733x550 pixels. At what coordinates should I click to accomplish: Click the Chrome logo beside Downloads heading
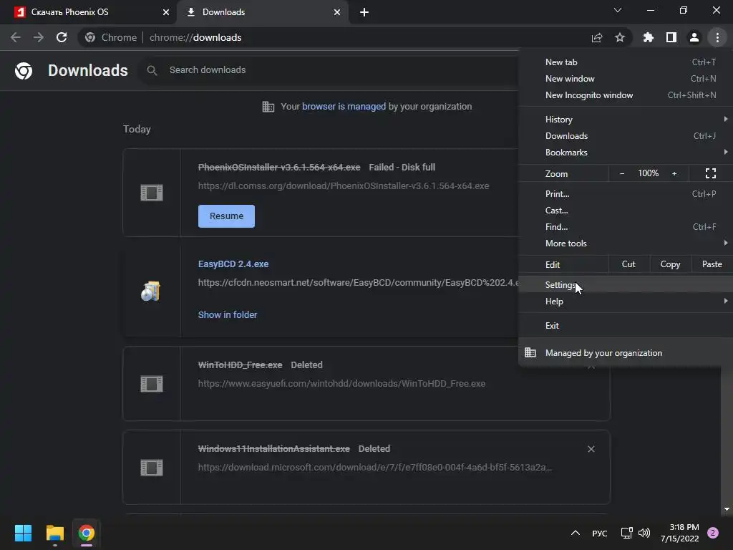(x=24, y=71)
